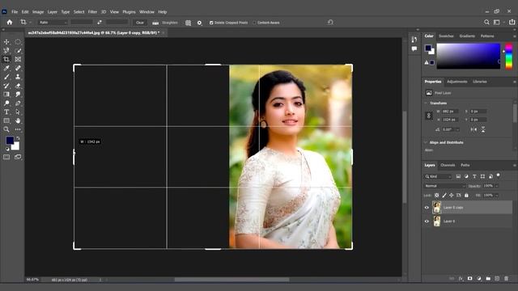Open additional crop settings gear

pos(199,23)
